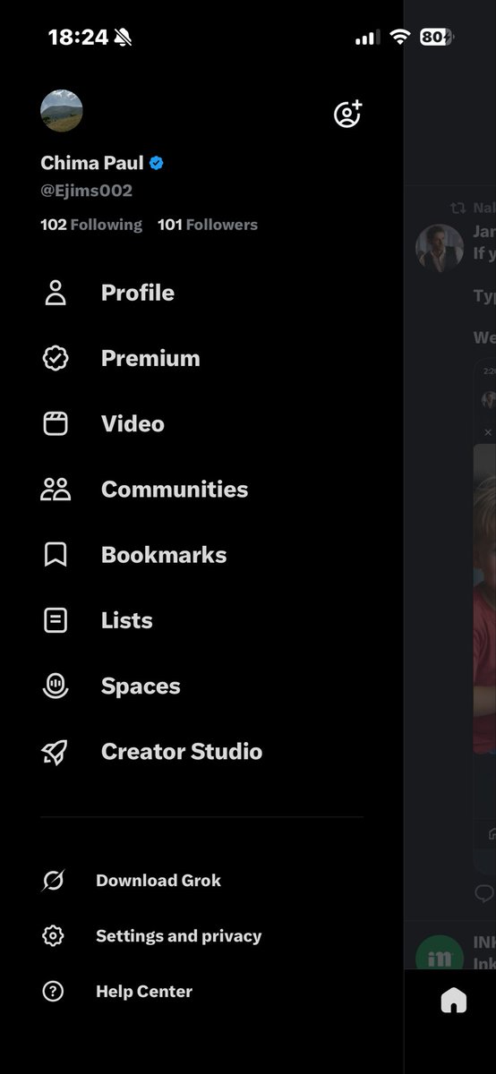Viewport: 496px width, 1074px height.
Task: Tap the blue verified badge
Action: click(157, 163)
